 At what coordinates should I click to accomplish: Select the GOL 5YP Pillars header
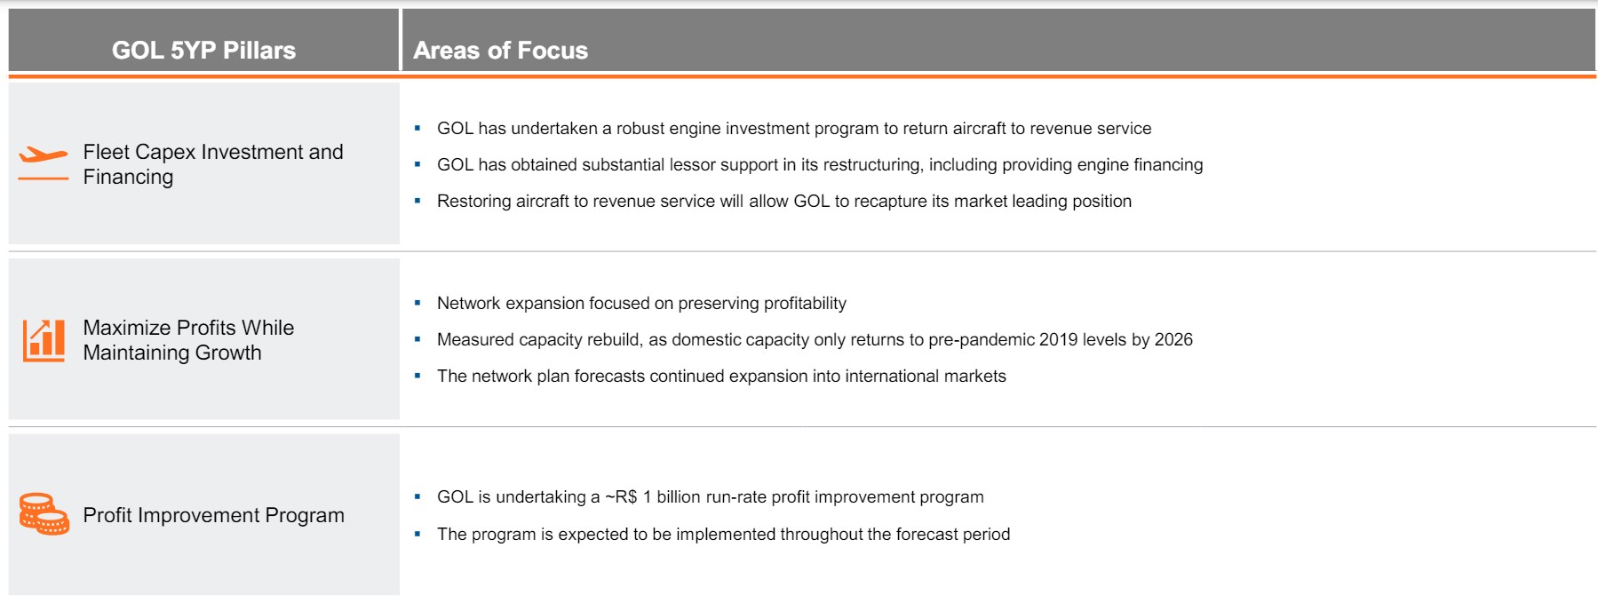point(203,50)
